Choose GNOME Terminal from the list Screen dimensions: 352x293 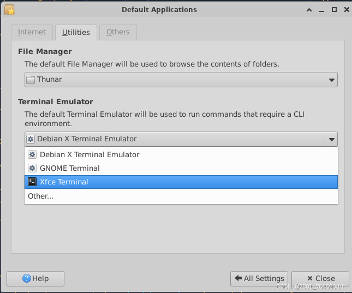181,168
